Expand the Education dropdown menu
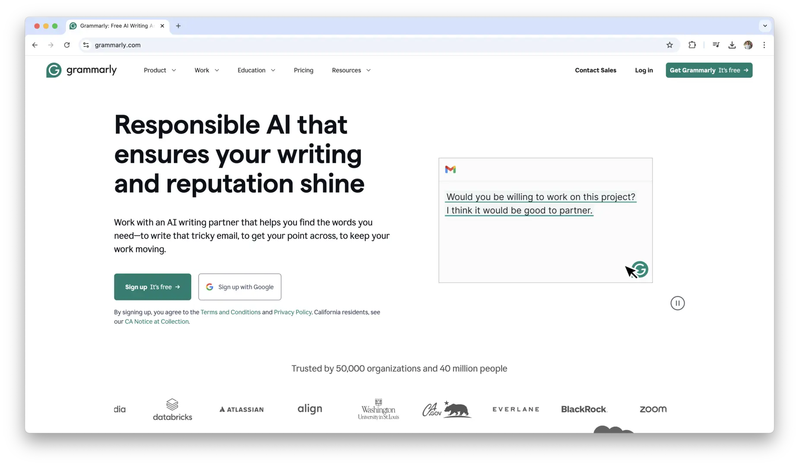Image resolution: width=799 pixels, height=466 pixels. click(256, 70)
